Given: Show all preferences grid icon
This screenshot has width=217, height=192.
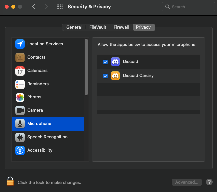Looking at the screenshot, I should coord(60,7).
